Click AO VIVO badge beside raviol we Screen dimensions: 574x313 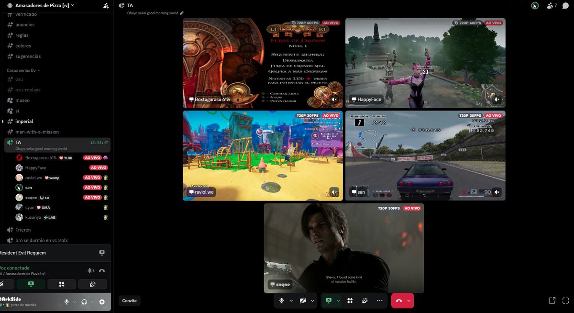coord(92,178)
